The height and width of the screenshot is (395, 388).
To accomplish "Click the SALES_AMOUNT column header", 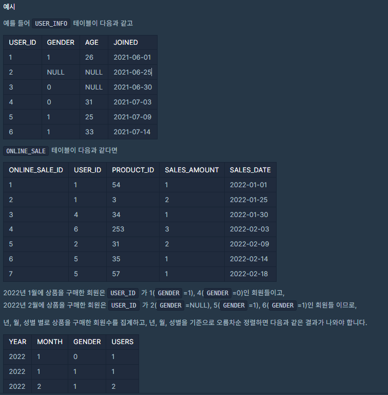I will (x=192, y=170).
